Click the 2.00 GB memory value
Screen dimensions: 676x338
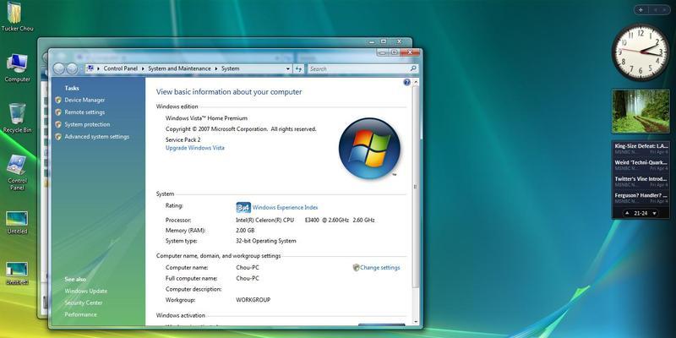pyautogui.click(x=245, y=231)
